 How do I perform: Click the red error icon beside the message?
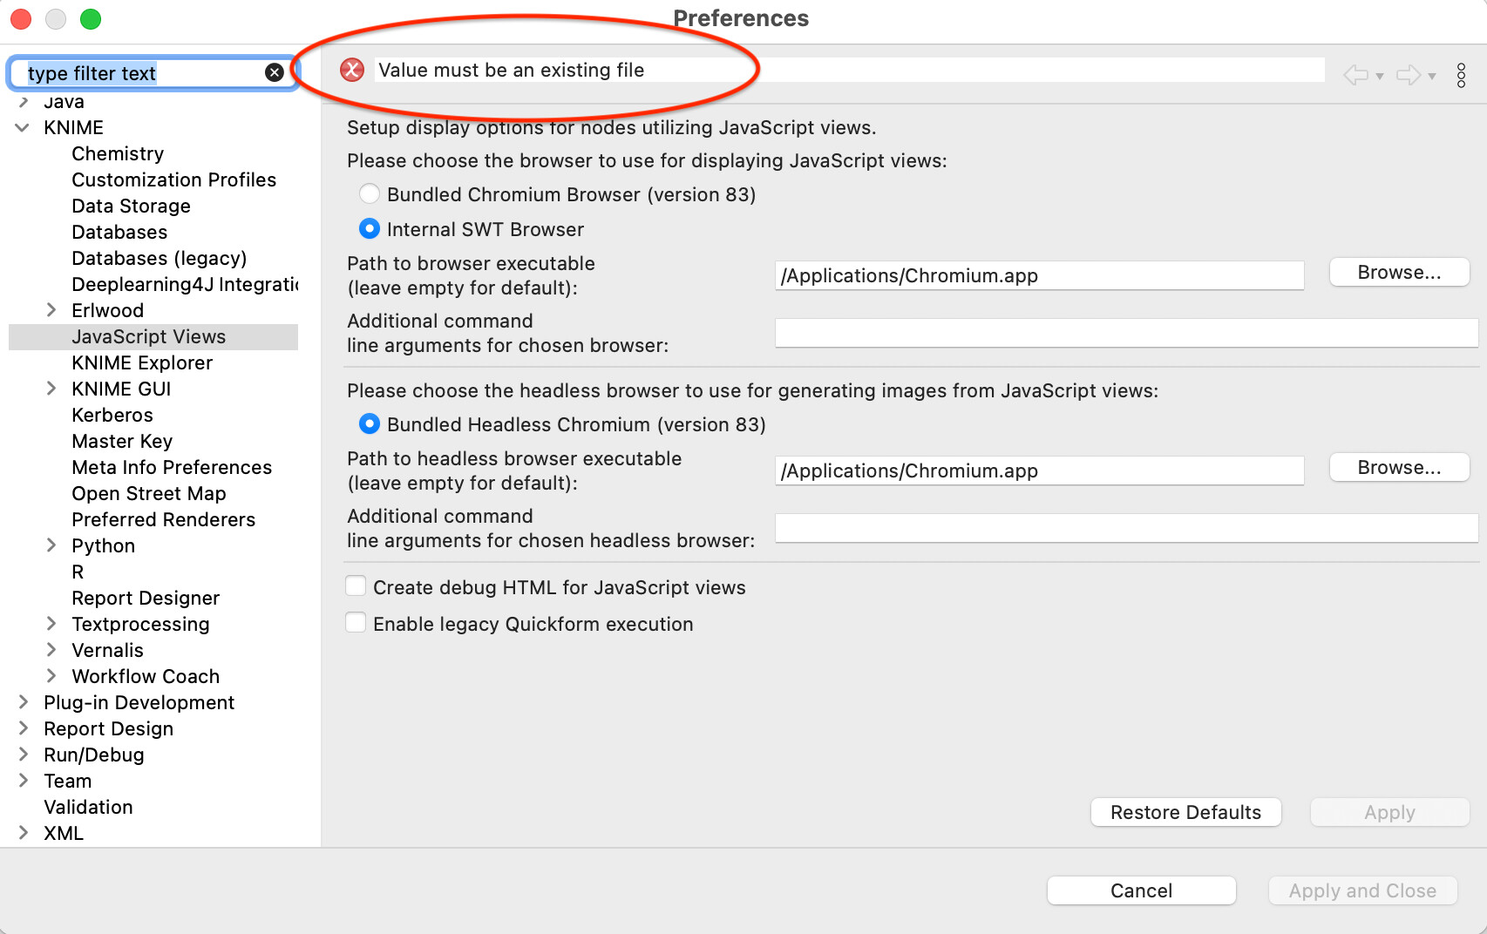(352, 70)
